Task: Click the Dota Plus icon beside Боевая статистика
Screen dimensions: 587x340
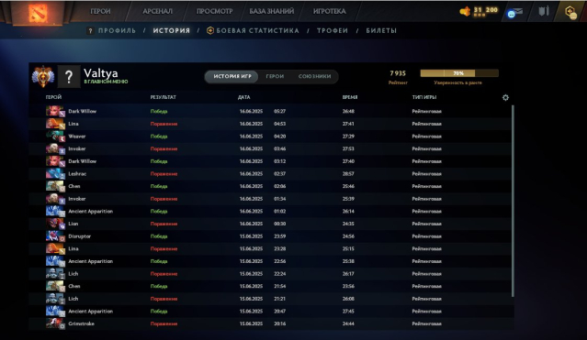Action: tap(210, 30)
